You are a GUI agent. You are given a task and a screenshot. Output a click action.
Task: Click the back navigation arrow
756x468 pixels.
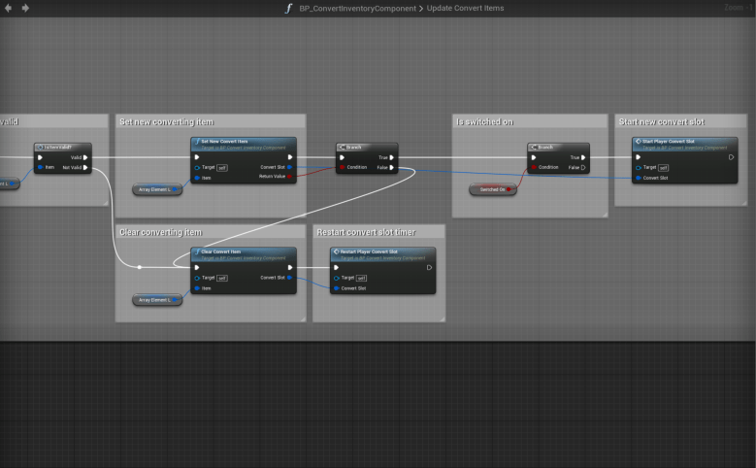(x=10, y=8)
